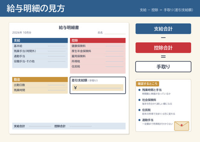Click 支給合計 label in bottom summary bar
The image size is (200, 142).
point(19,126)
